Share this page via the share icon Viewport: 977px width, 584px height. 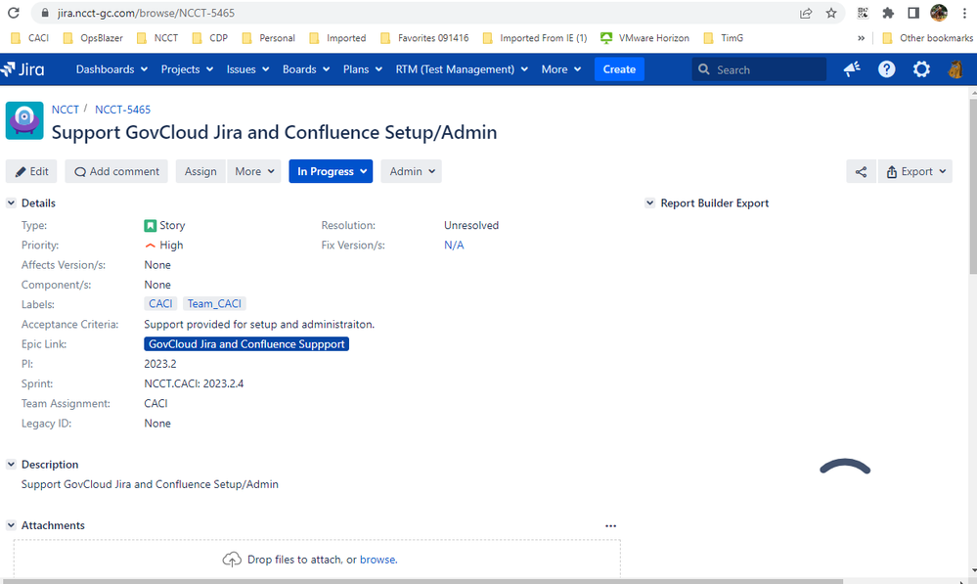pos(806,13)
